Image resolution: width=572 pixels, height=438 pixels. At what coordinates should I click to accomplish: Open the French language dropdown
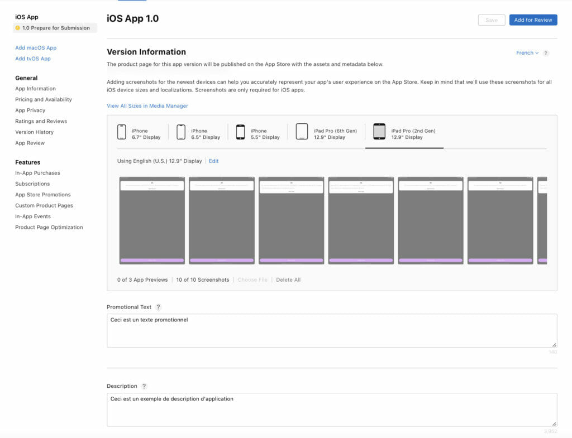tap(527, 53)
